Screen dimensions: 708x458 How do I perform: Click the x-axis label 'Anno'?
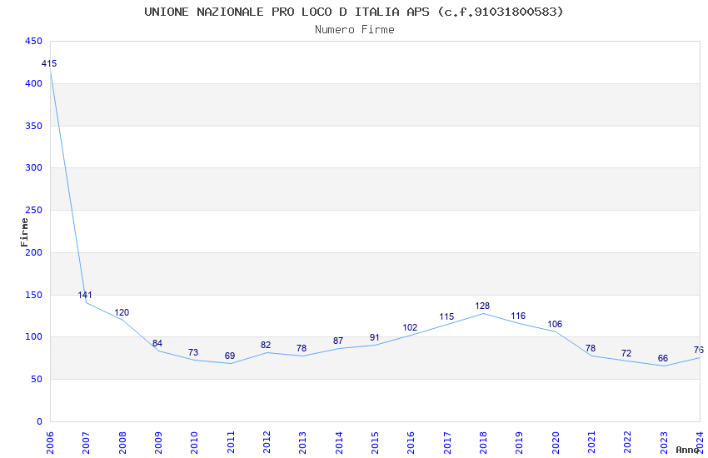tap(687, 450)
